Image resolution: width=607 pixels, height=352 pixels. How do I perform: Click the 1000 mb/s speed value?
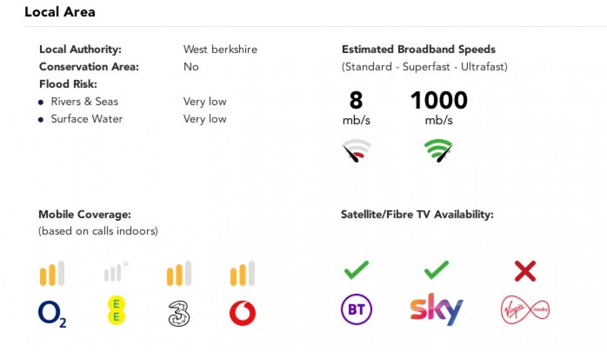click(x=439, y=100)
